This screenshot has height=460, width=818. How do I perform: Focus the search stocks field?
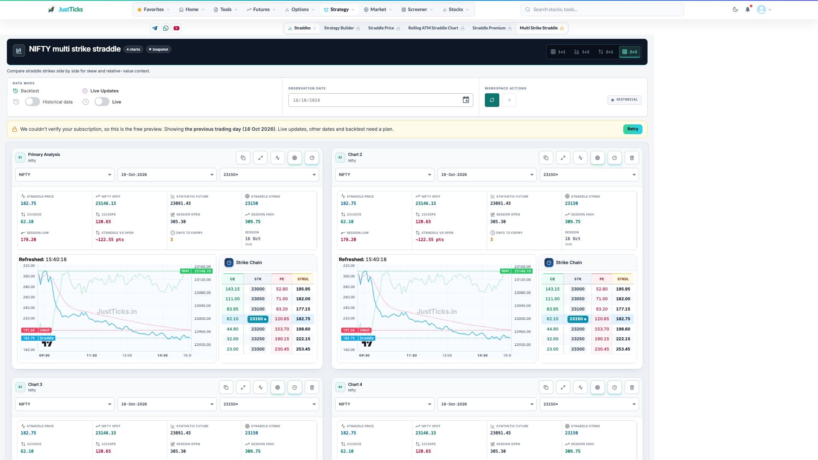click(602, 9)
